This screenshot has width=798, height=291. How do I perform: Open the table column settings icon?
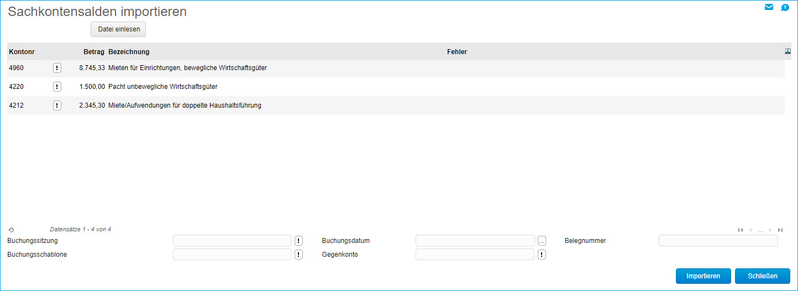pyautogui.click(x=788, y=51)
